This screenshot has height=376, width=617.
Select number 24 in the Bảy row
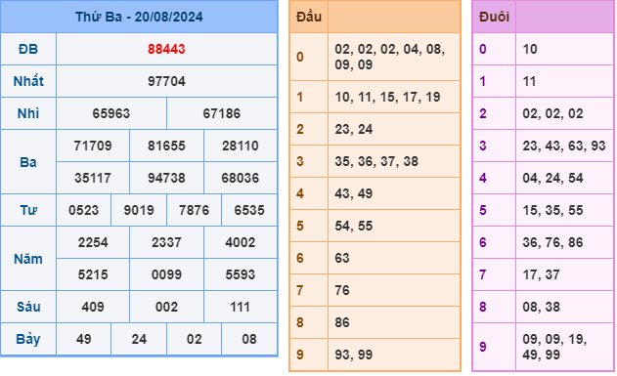tap(139, 339)
